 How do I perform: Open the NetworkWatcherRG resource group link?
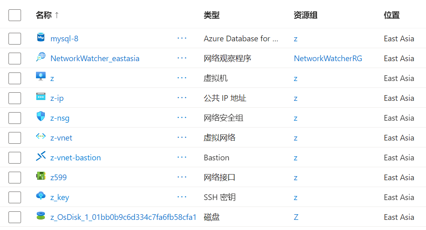click(x=328, y=59)
